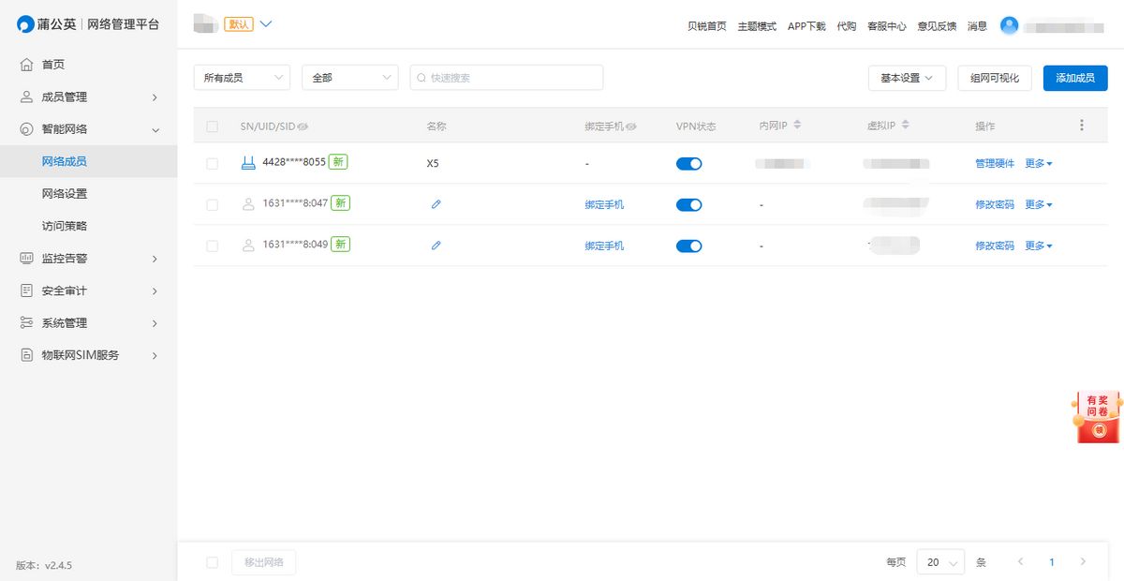This screenshot has height=581, width=1124.
Task: Sort by 内网IP column arrows
Action: 797,125
